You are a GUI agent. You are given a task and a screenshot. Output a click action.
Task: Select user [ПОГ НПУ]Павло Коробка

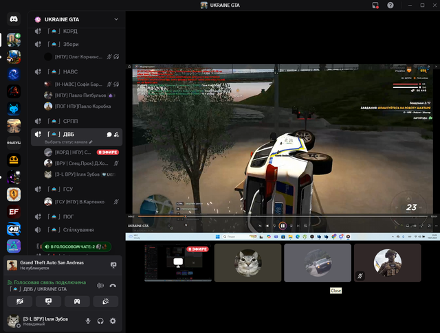click(x=81, y=106)
